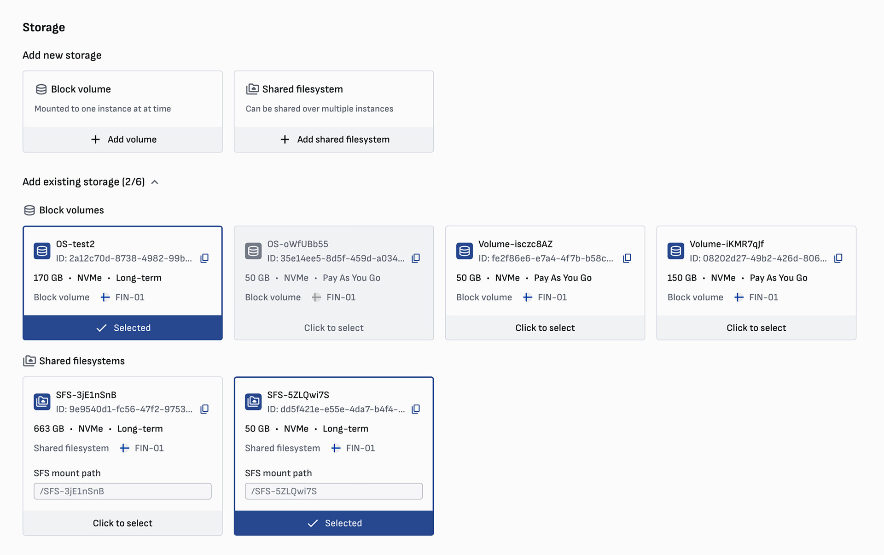The image size is (884, 555).
Task: Copy the OS-oWfUBb55 volume ID
Action: coord(416,258)
